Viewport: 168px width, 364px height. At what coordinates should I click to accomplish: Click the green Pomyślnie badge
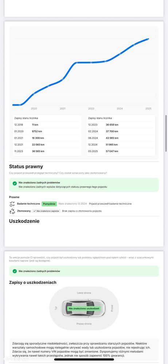click(x=49, y=204)
